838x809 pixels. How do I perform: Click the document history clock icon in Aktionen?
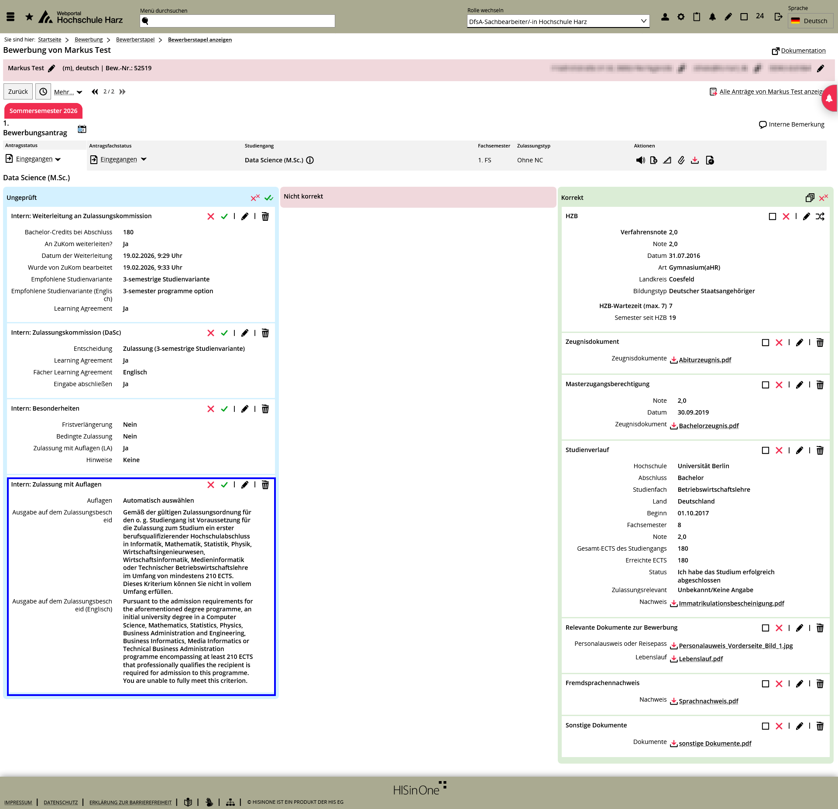[710, 160]
